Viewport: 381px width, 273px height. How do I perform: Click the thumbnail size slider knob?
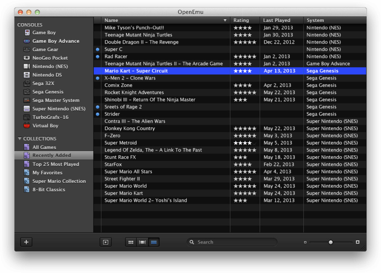[331, 242]
